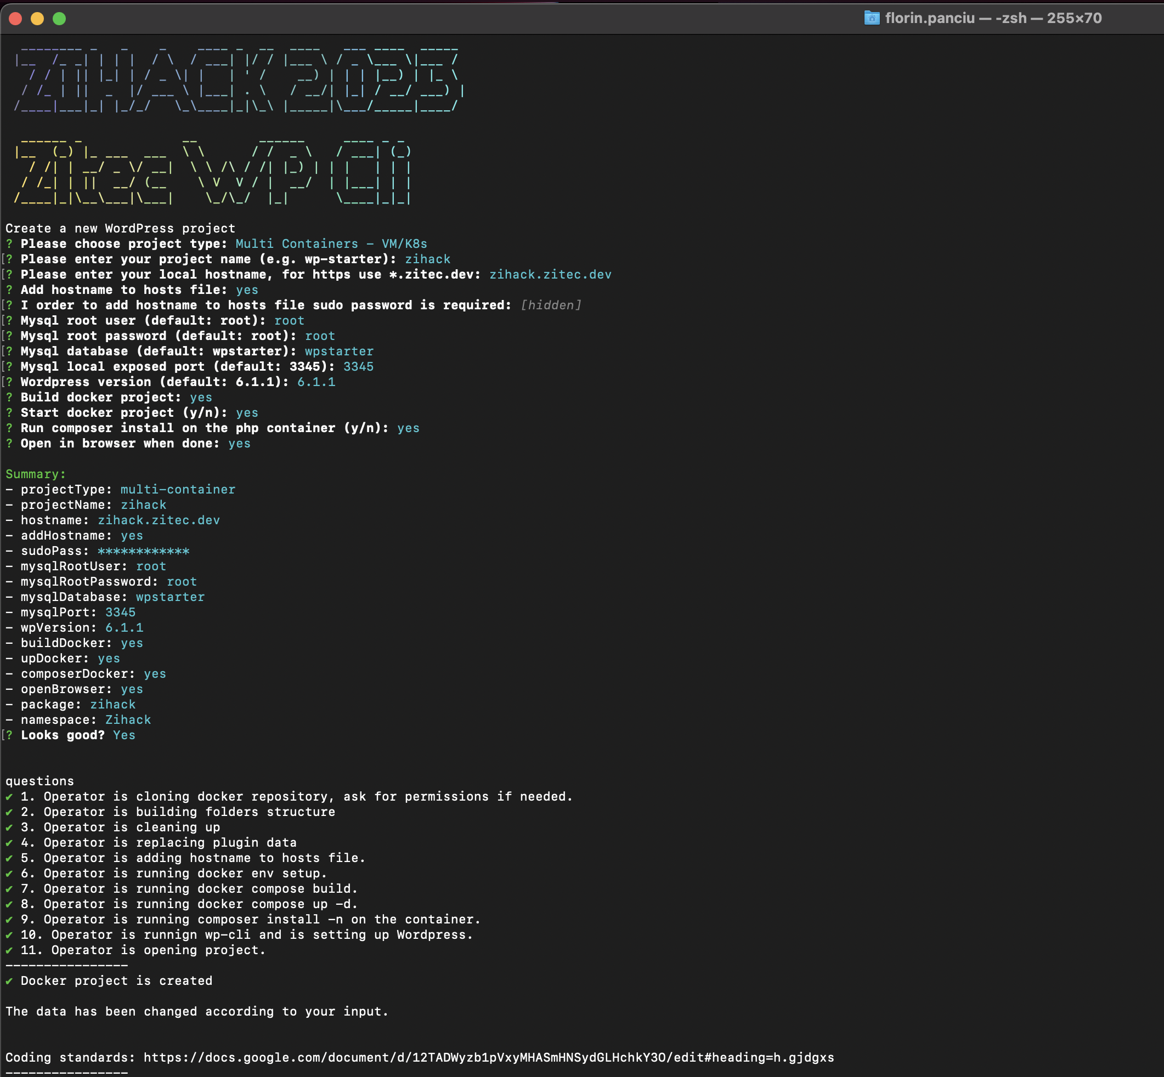Click the Looks good? Yes answer
The width and height of the screenshot is (1164, 1077).
pos(124,735)
